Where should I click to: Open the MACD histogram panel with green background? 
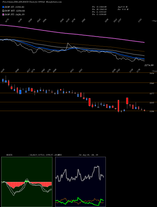coord(27,182)
